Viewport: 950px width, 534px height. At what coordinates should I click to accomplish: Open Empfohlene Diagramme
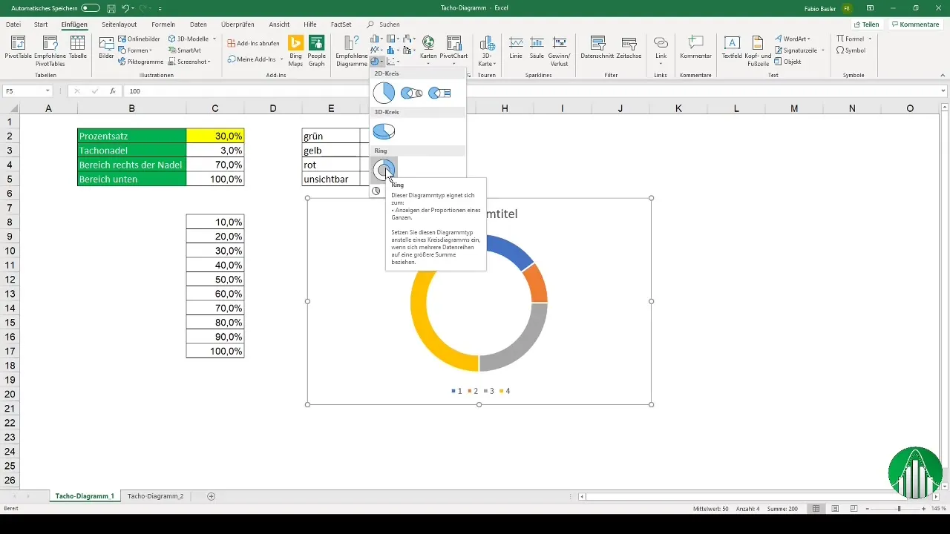coord(351,50)
